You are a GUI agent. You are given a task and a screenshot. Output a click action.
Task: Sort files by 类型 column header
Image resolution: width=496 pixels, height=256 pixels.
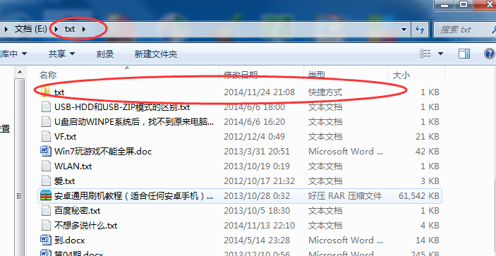(317, 75)
